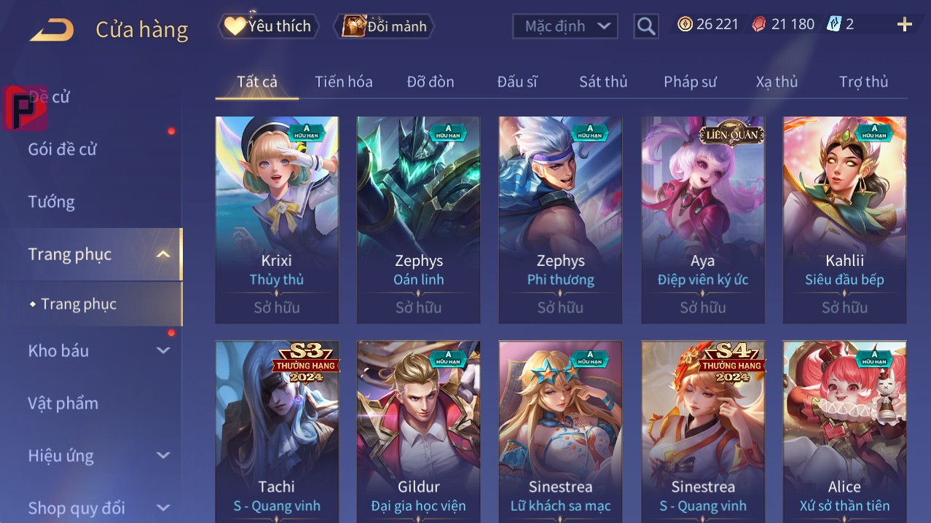Click the red P overlay icon
Viewport: 931px width, 523px height.
[x=24, y=109]
